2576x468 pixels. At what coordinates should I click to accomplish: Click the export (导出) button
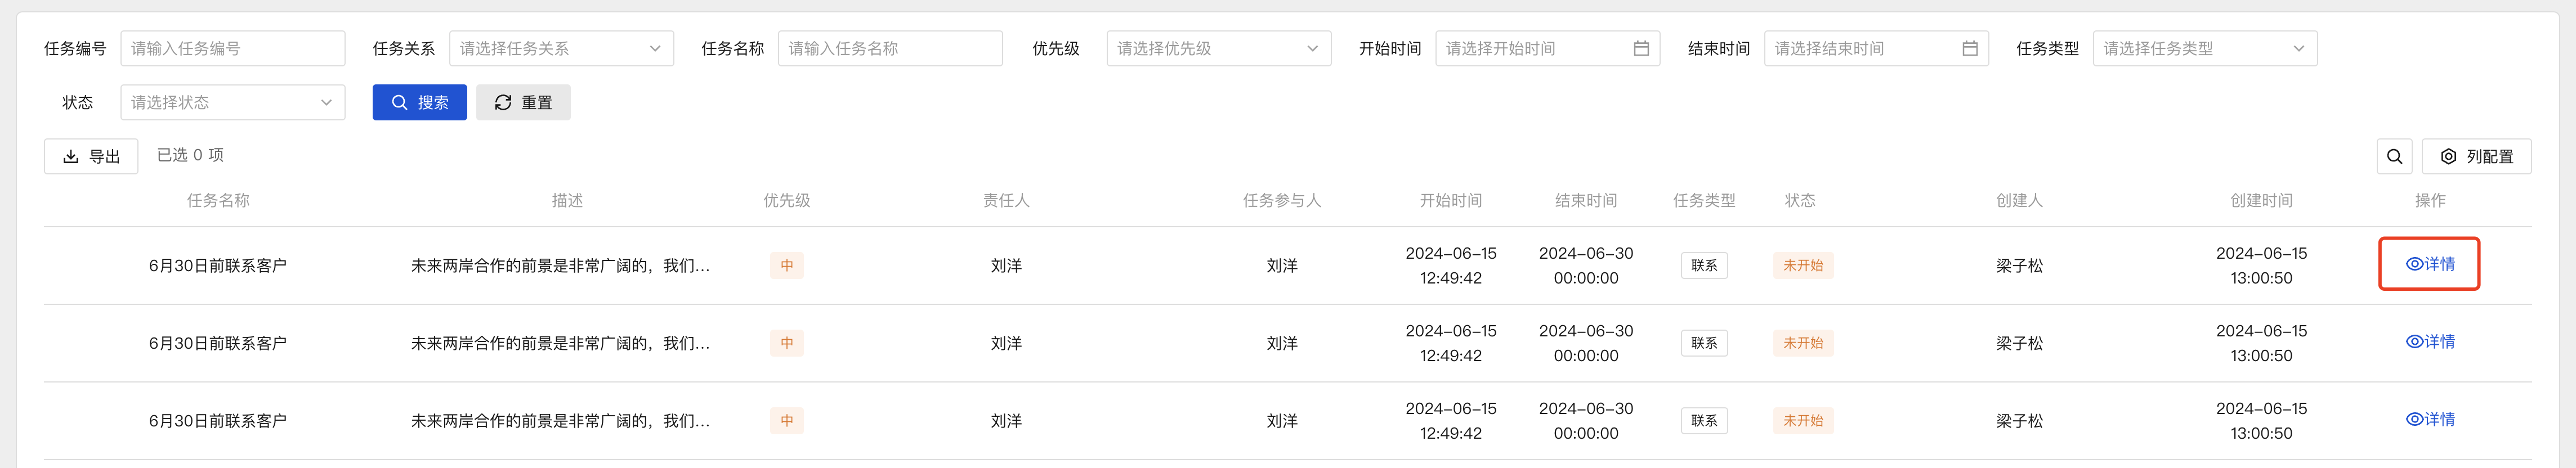(91, 156)
